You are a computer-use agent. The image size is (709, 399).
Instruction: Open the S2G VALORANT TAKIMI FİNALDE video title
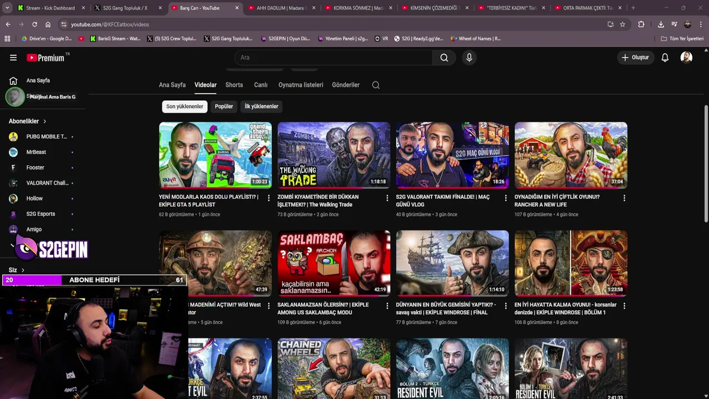click(443, 201)
